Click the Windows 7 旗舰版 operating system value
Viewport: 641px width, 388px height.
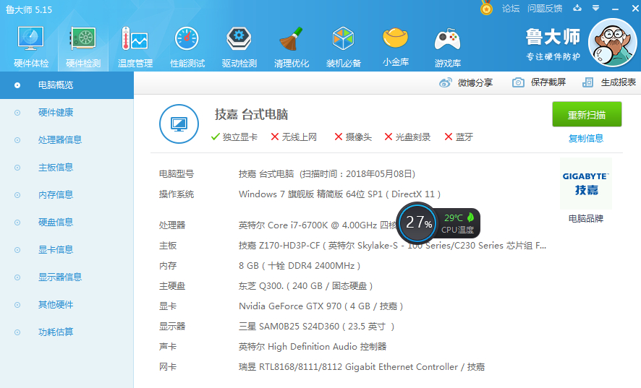(340, 194)
